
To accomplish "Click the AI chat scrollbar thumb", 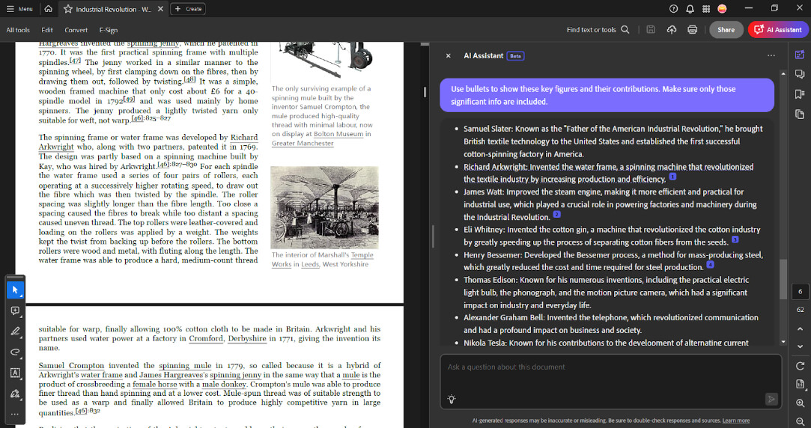I will [x=783, y=279].
